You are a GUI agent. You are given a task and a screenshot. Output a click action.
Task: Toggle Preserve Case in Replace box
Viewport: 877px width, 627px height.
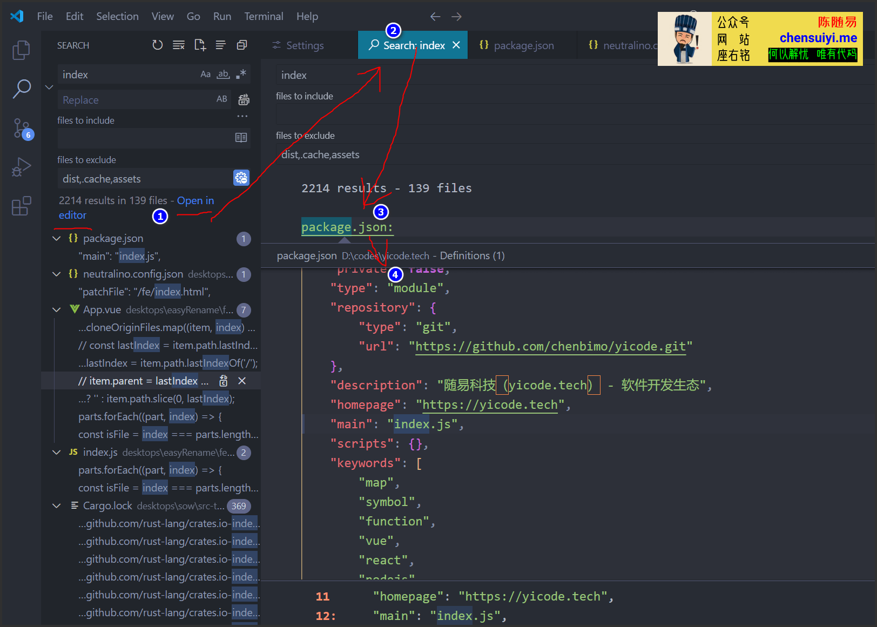221,99
